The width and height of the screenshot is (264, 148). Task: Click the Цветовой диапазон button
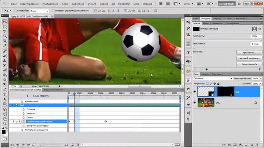[x=249, y=58]
